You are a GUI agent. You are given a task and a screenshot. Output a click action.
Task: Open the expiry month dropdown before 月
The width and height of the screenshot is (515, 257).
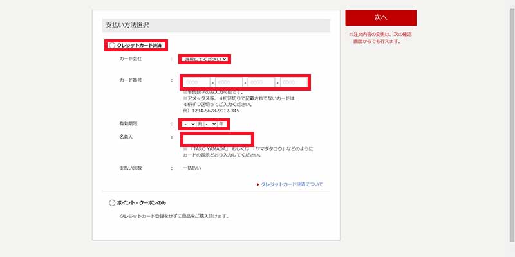[190, 124]
